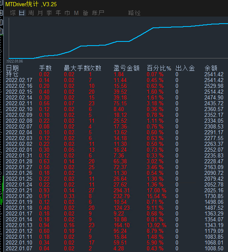The image size is (228, 252).
Task: Click the balance value 2025.16
Action: coord(214,190)
